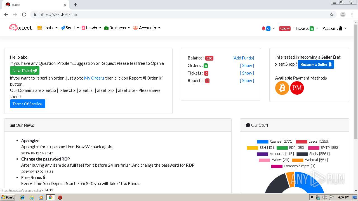Click the action center flag icon
The image size is (358, 201).
tap(331, 197)
